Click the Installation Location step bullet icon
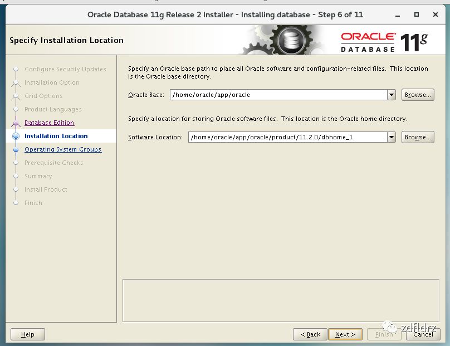 [16, 136]
